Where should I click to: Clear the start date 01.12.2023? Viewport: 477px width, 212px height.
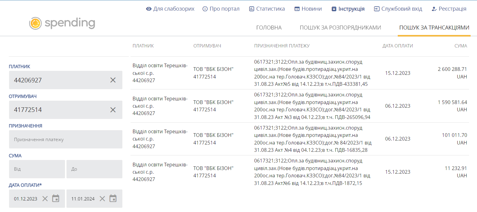coord(45,199)
